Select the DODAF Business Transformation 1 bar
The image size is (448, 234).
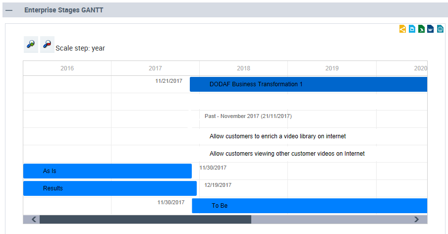tap(307, 84)
